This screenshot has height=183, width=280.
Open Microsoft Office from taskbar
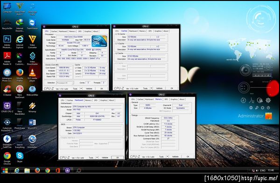click(x=57, y=170)
